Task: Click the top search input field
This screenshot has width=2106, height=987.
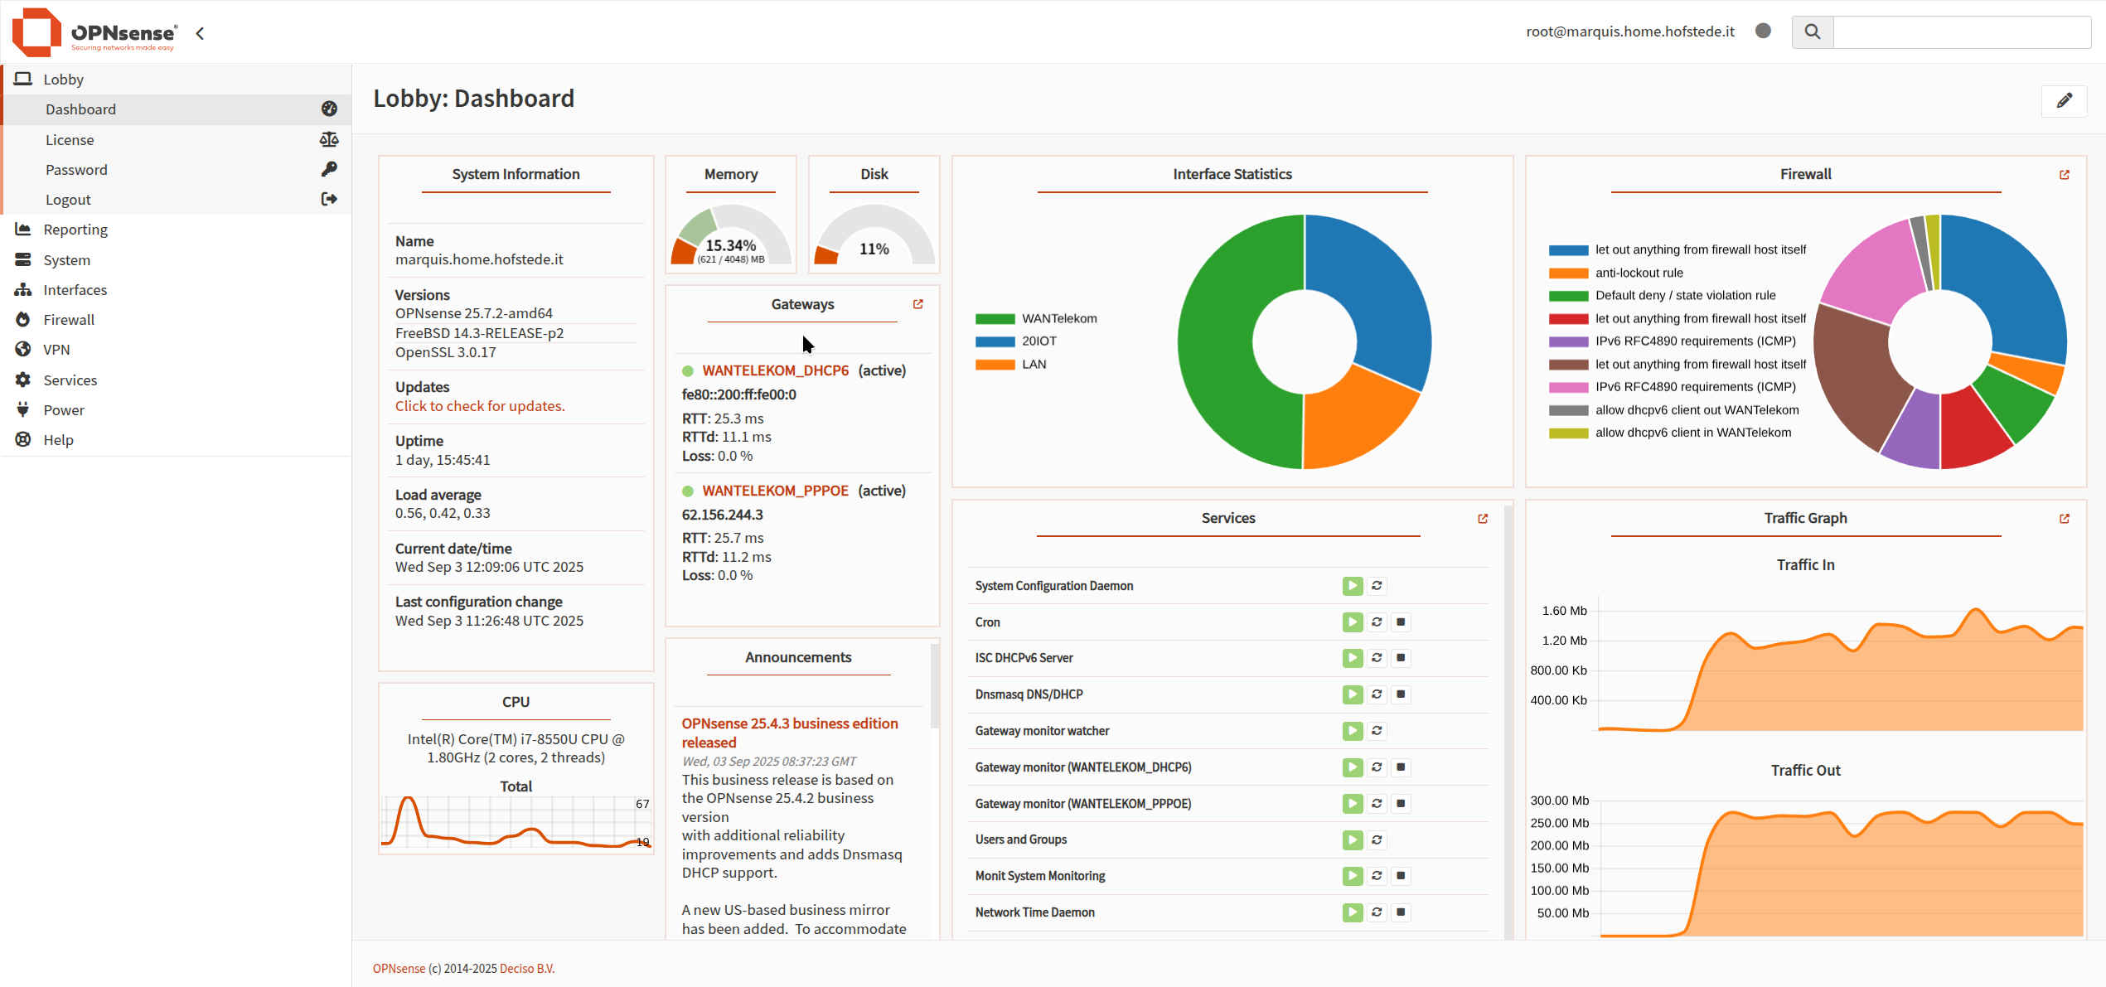Action: [1961, 31]
